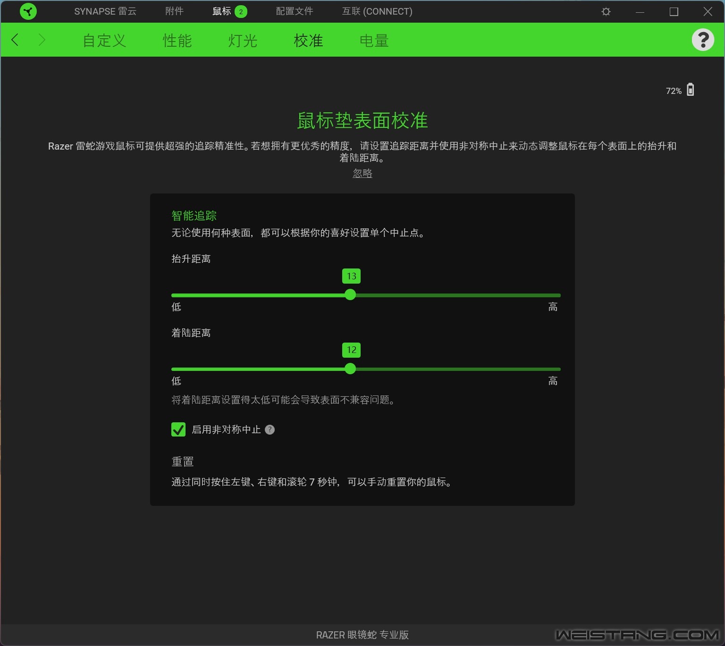Viewport: 725px width, 646px height.
Task: Select the 鼠标 tab
Action: click(x=221, y=11)
